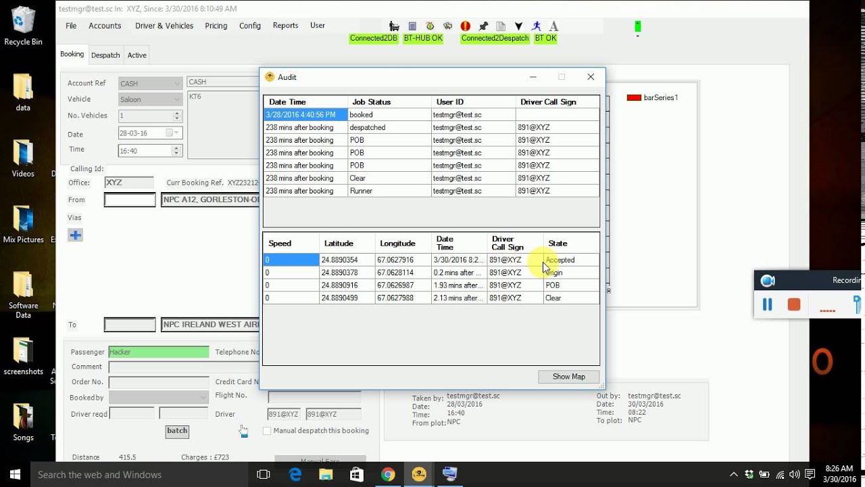Click the letter A font toolbar icon
Screen dimensions: 865x487
(553, 26)
